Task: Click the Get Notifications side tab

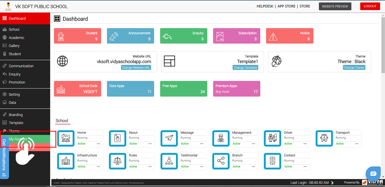Action: click(4, 158)
